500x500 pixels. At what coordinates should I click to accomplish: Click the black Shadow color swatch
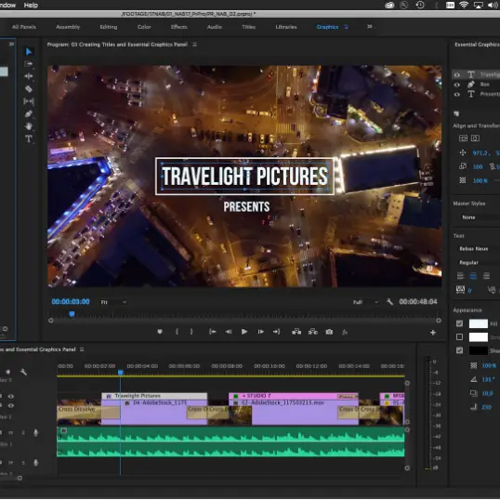pyautogui.click(x=478, y=350)
